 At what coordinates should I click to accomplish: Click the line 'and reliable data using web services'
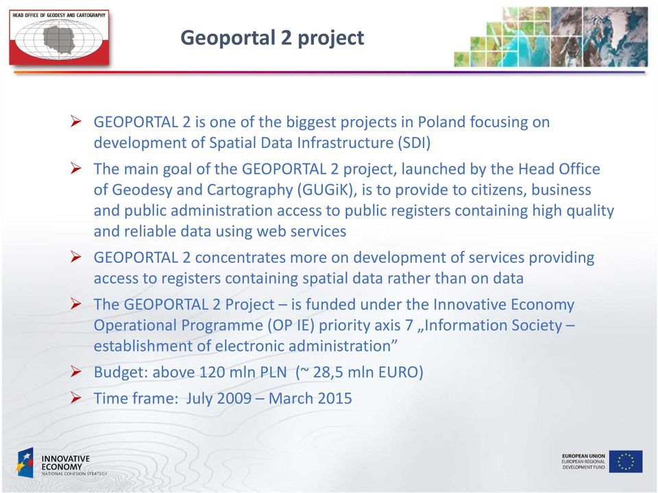(x=220, y=231)
